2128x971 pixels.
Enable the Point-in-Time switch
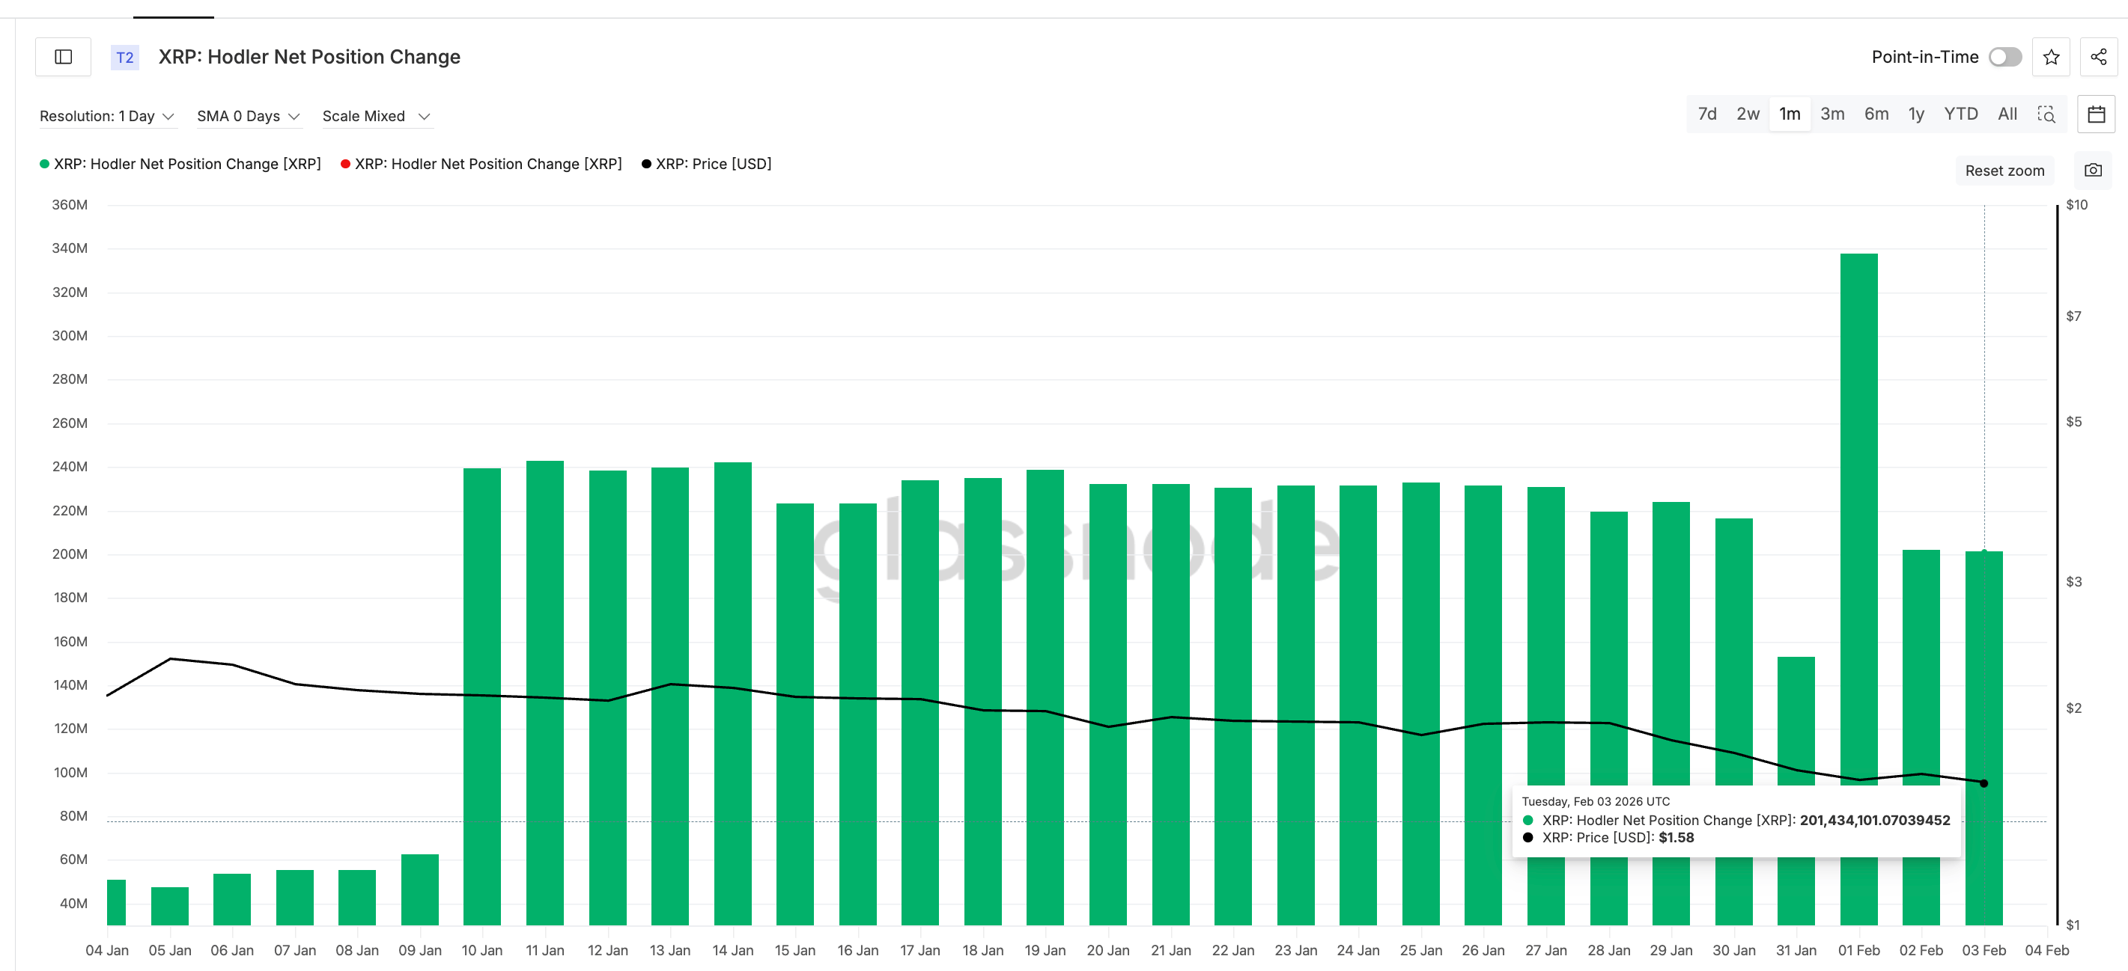coord(2004,57)
